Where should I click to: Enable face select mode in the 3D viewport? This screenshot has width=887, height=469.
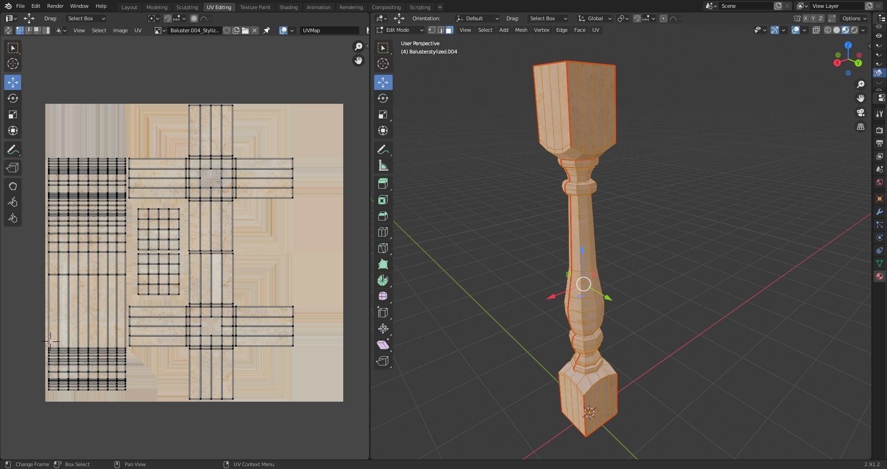449,30
